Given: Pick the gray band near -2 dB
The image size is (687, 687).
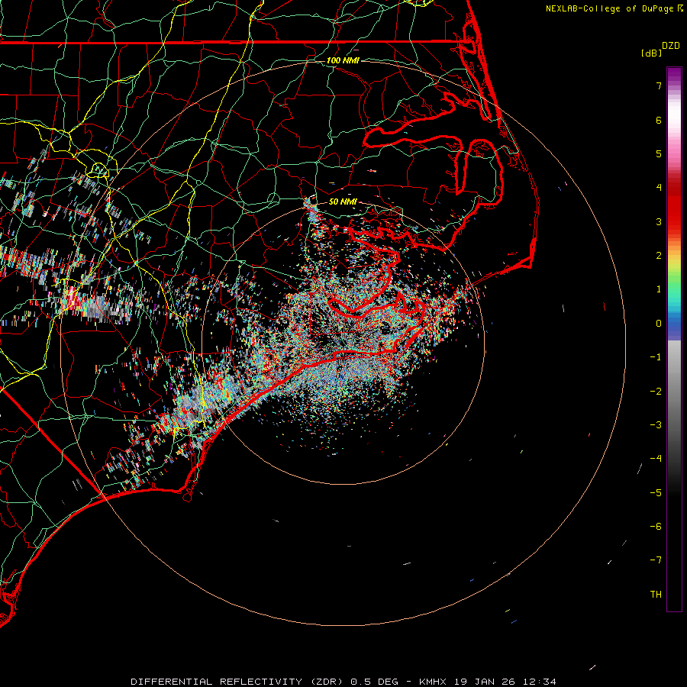Looking at the screenshot, I should (673, 391).
